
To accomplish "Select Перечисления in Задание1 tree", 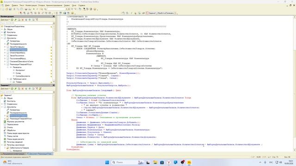I will (12, 125).
